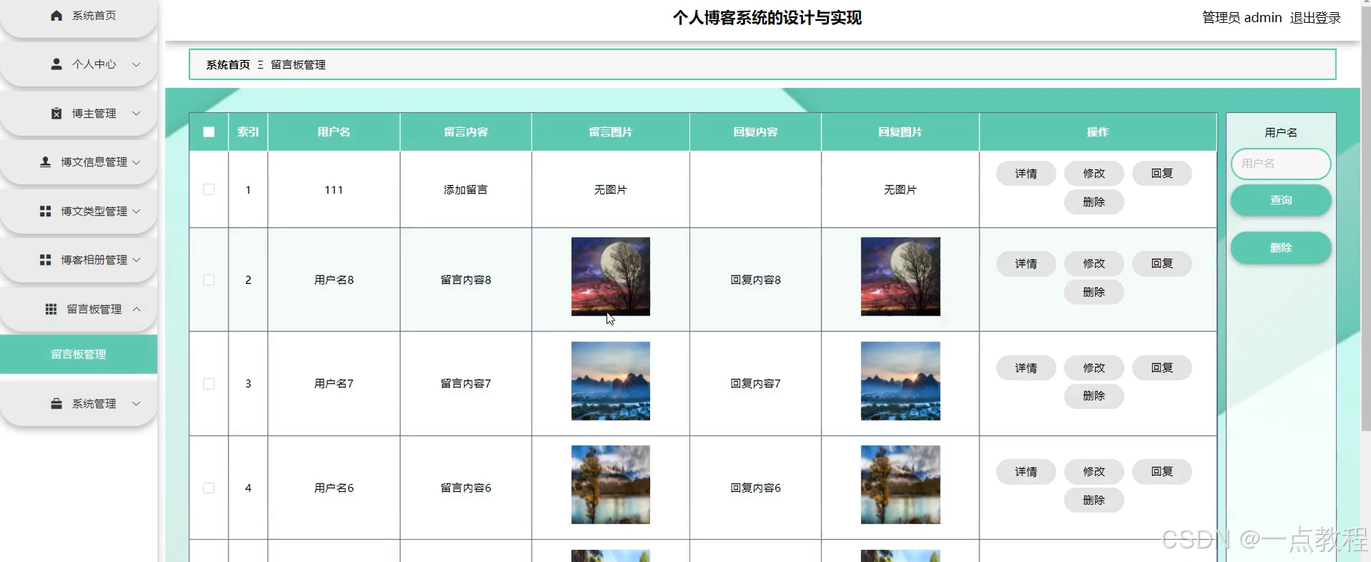Tick the select-all checkbox in table header
The image size is (1371, 562).
click(209, 132)
